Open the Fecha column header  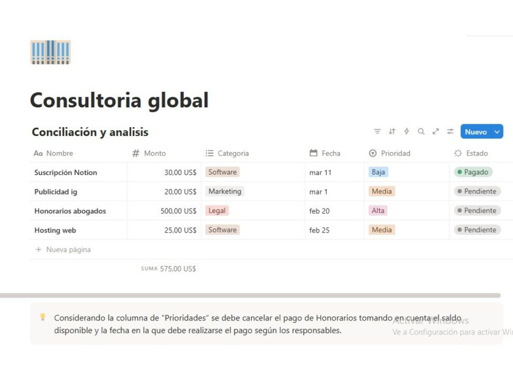(x=325, y=153)
